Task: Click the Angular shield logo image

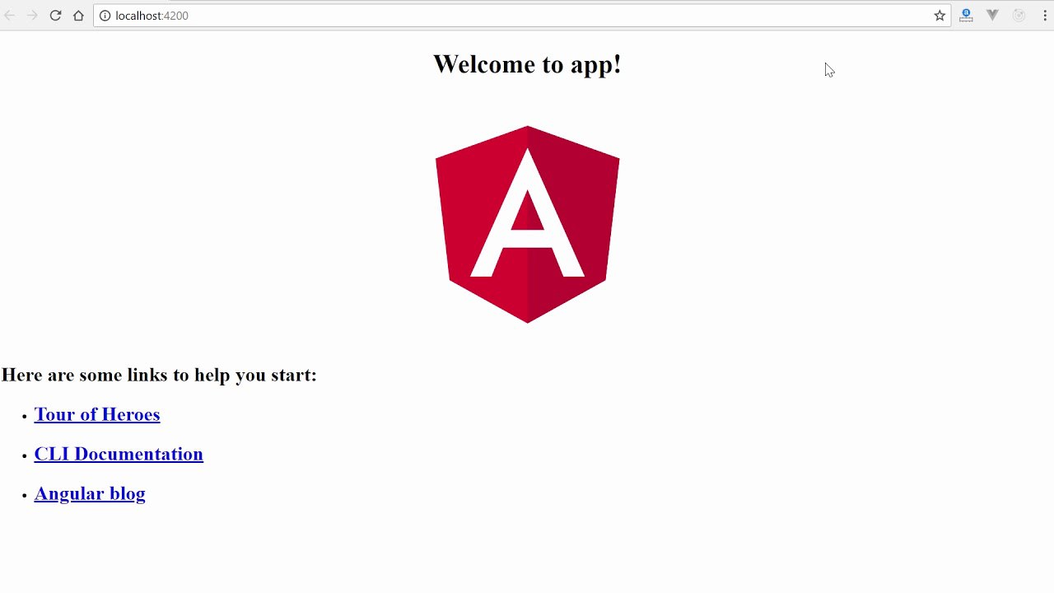Action: click(527, 224)
